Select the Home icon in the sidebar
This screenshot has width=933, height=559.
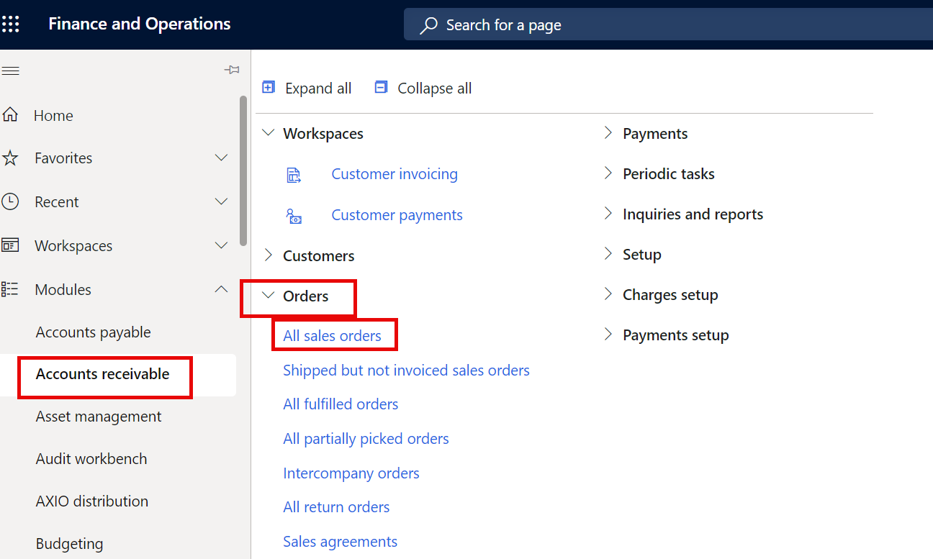click(x=12, y=114)
